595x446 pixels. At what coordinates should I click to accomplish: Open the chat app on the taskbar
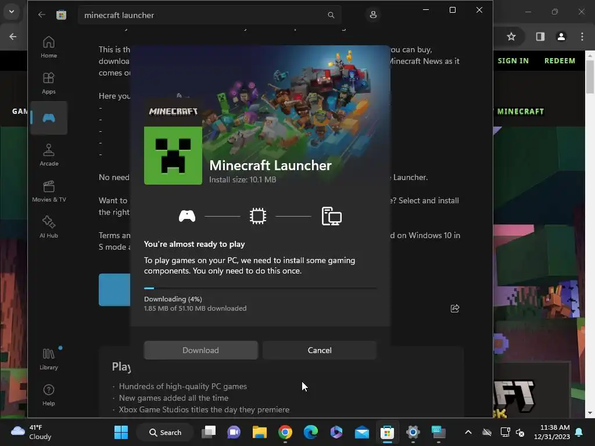tap(234, 432)
